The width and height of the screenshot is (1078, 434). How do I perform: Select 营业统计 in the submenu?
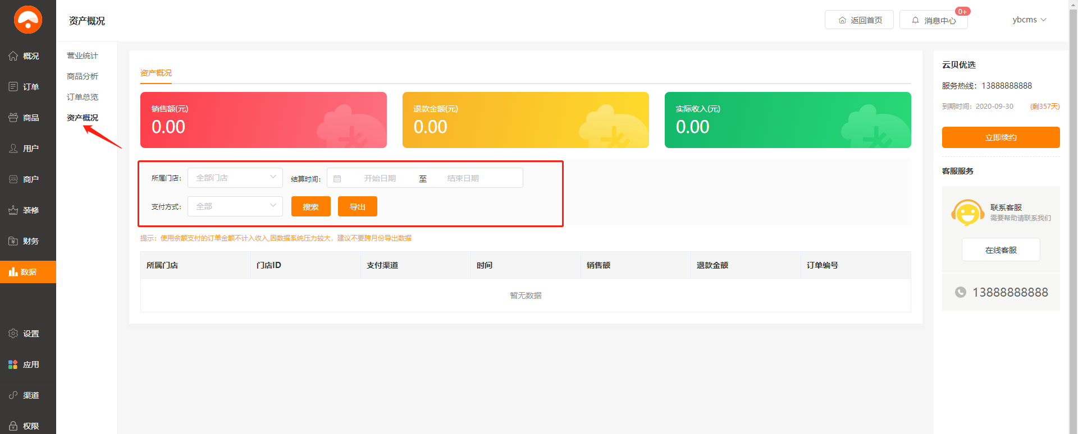pyautogui.click(x=83, y=56)
